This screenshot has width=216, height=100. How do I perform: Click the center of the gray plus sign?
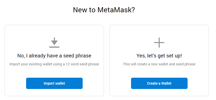pyautogui.click(x=159, y=43)
